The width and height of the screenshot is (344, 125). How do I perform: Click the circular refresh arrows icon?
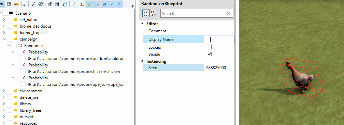tap(41, 4)
